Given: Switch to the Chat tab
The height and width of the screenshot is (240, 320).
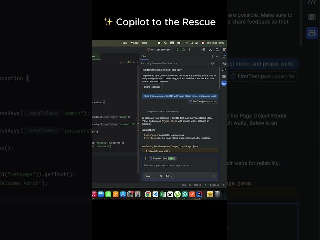Looking at the screenshot, I should [144, 56].
